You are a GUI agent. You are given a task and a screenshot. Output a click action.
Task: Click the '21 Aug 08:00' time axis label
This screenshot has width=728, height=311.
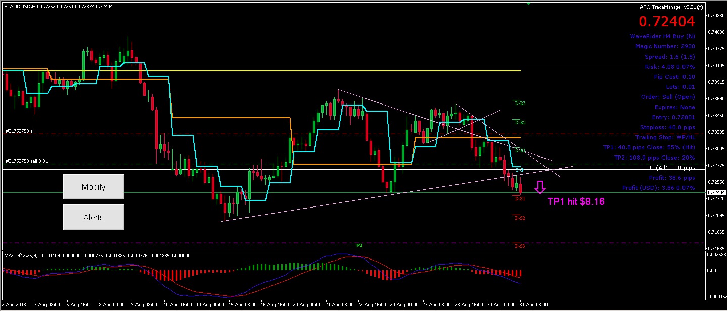340,305
